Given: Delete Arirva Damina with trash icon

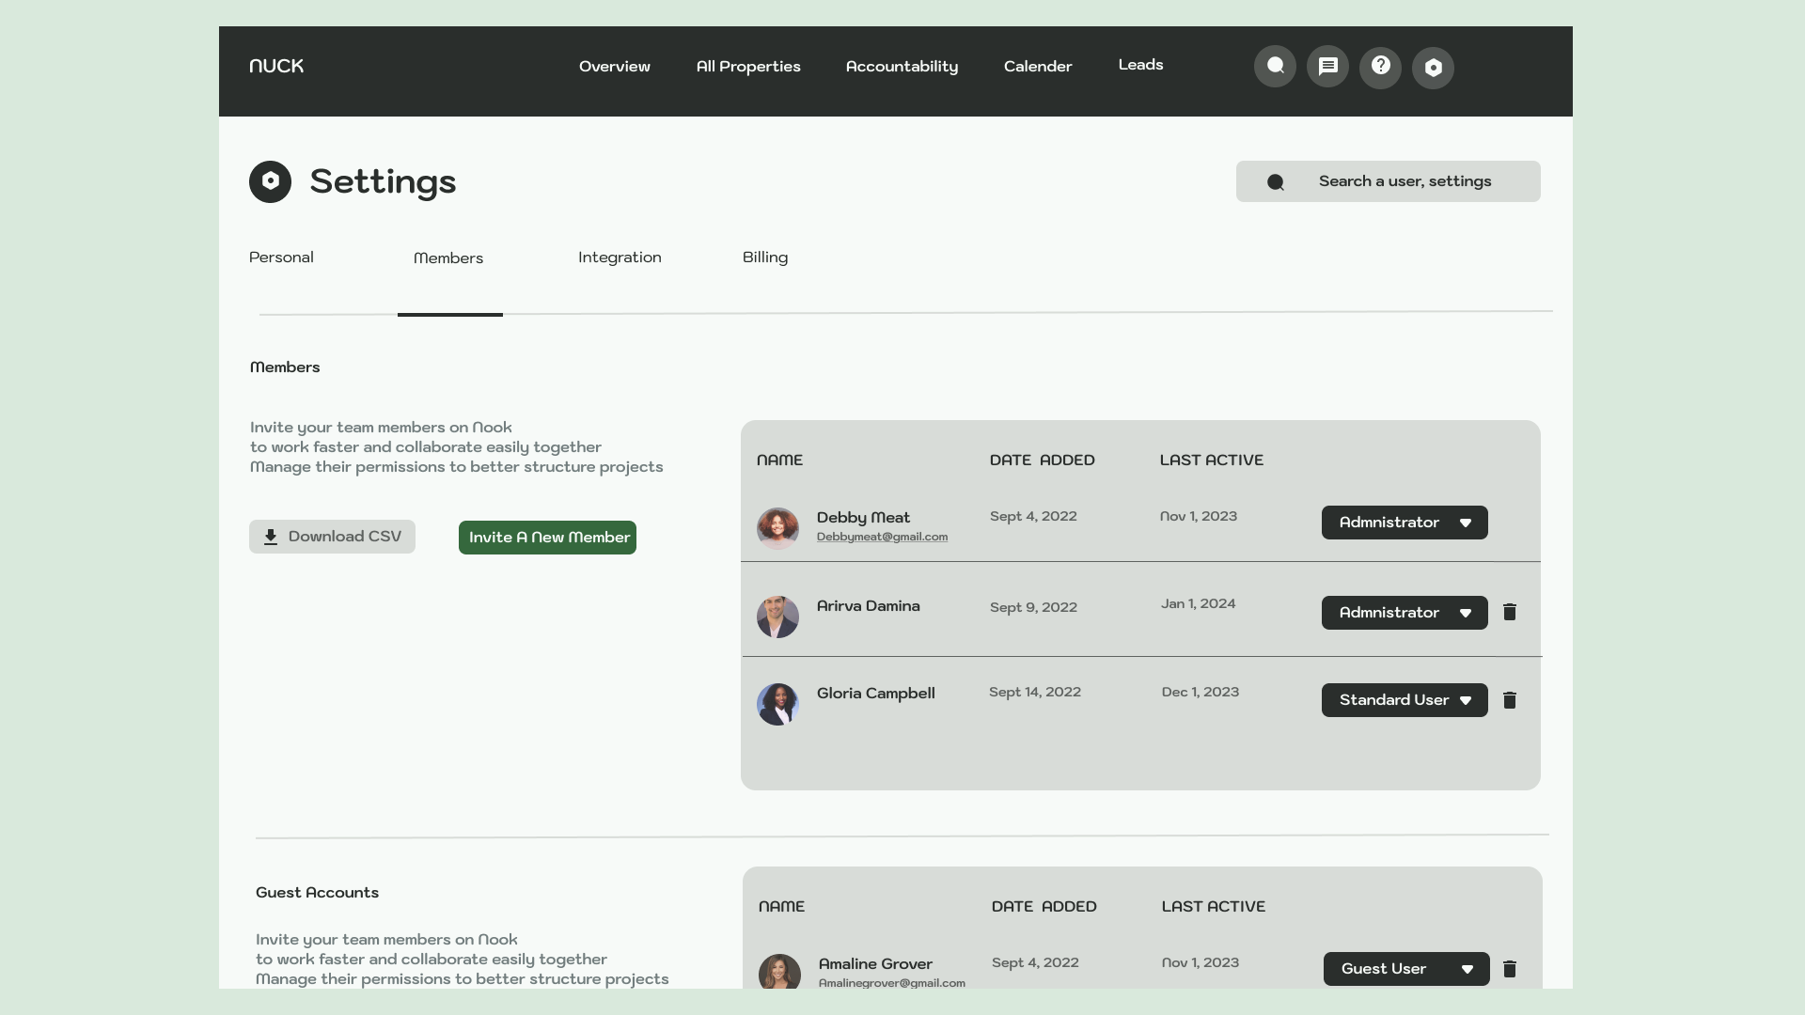Looking at the screenshot, I should click(x=1510, y=613).
